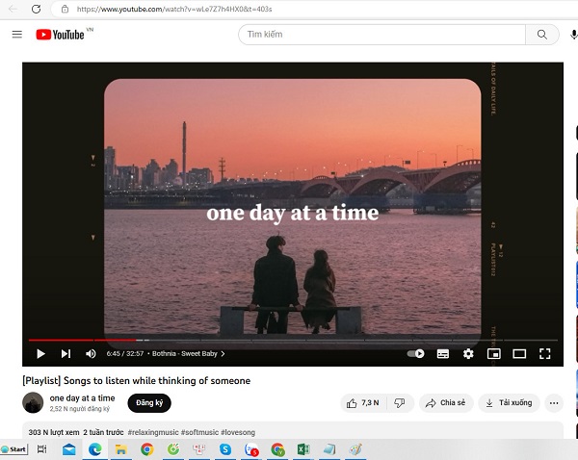Click the video title about thinking of someone
Viewport: 578px width, 460px height.
pyautogui.click(x=137, y=381)
